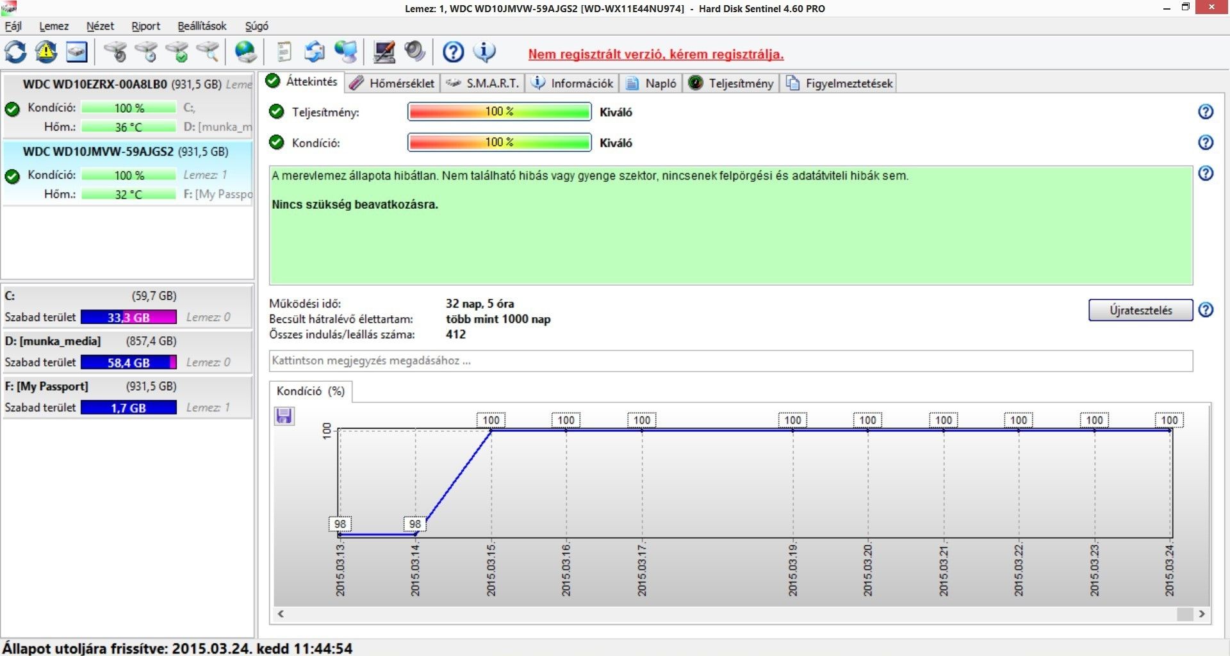The height and width of the screenshot is (656, 1230).
Task: Select the WDC WD10EZRX-00A8LB0 disk entry
Action: coord(127,105)
